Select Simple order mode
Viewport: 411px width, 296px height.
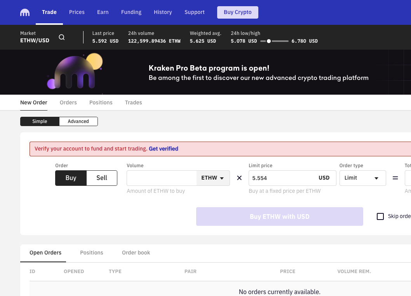point(40,121)
